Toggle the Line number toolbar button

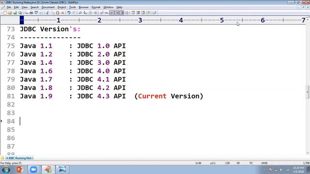pyautogui.click(x=117, y=13)
